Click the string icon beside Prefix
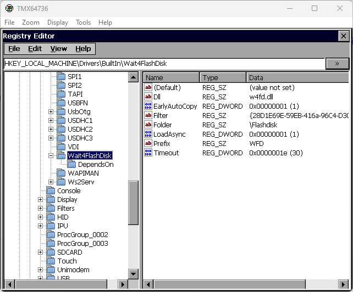The image size is (353, 292). pos(148,143)
